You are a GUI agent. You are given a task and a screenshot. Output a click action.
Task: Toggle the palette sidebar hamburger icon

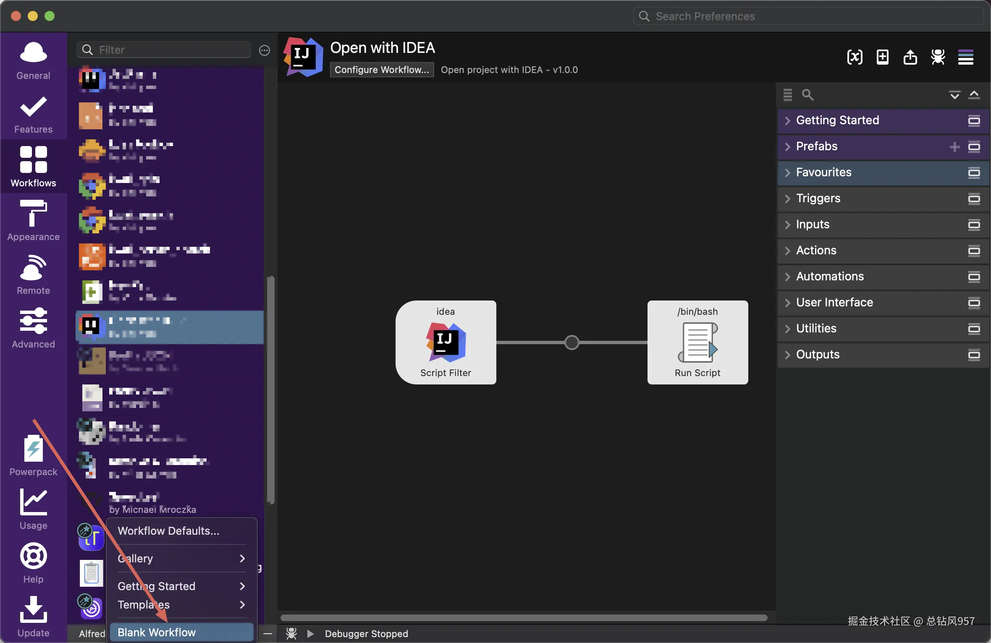click(x=965, y=57)
